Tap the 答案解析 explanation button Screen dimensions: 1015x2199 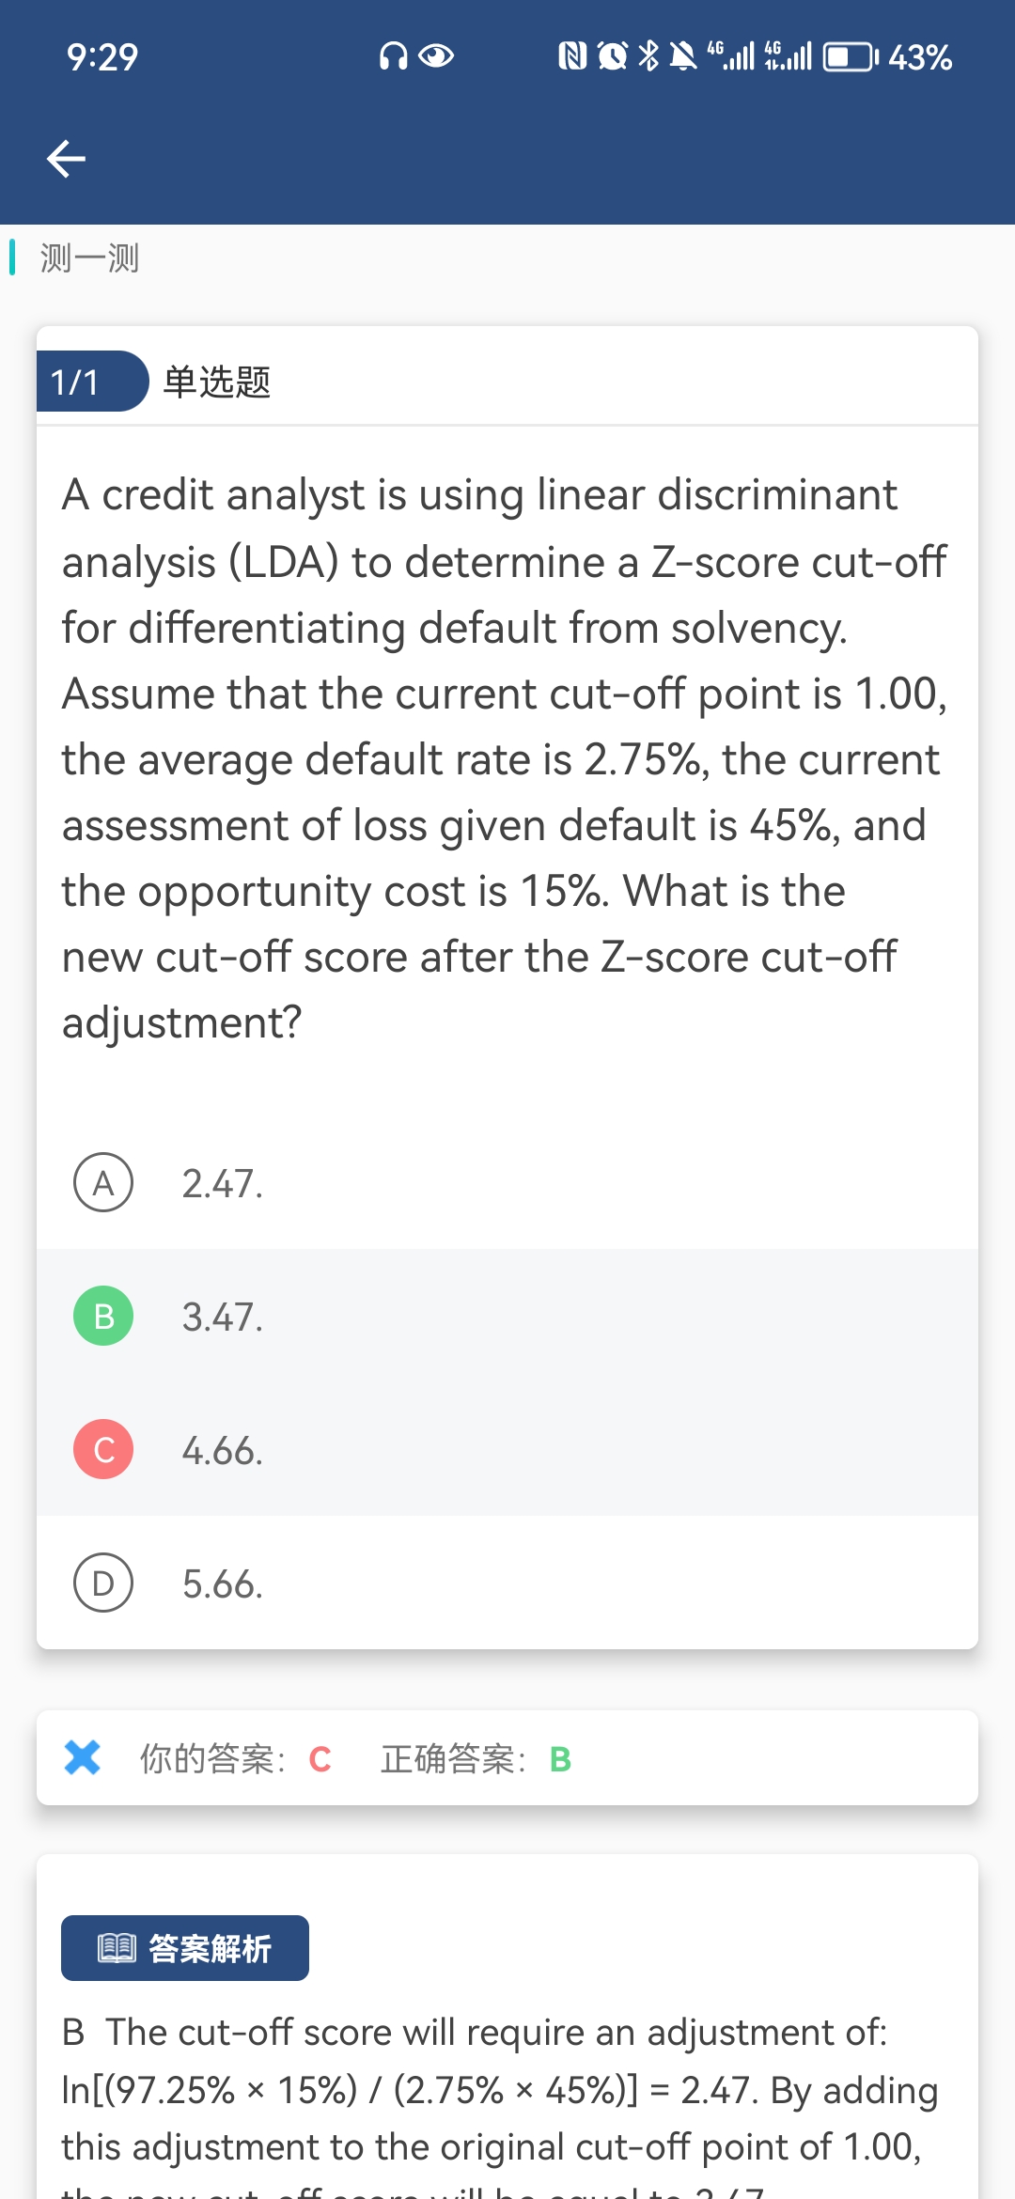tap(185, 1948)
